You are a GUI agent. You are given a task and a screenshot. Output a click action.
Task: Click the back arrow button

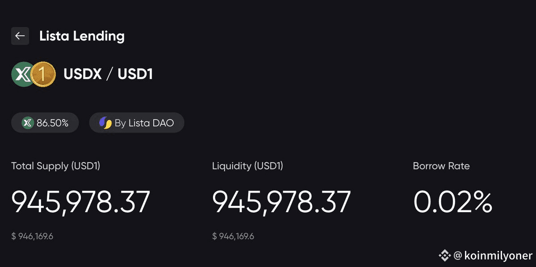(20, 36)
